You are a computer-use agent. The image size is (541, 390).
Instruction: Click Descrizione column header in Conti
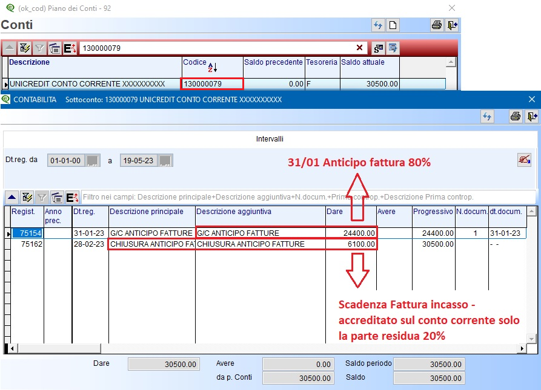[95, 67]
